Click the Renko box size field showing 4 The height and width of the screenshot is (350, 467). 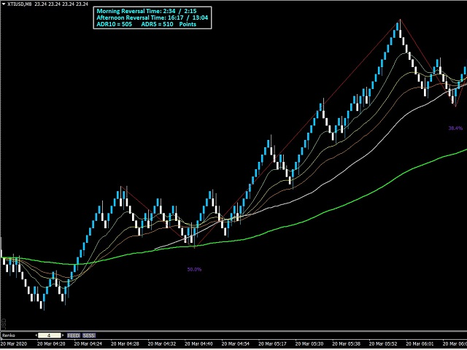pyautogui.click(x=50, y=335)
